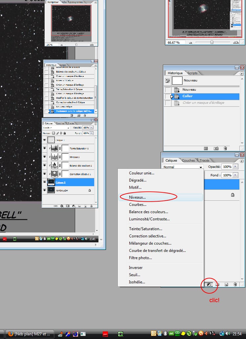Click the new group folder icon in Calques panel
This screenshot has width=246, height=339.
pos(218,284)
